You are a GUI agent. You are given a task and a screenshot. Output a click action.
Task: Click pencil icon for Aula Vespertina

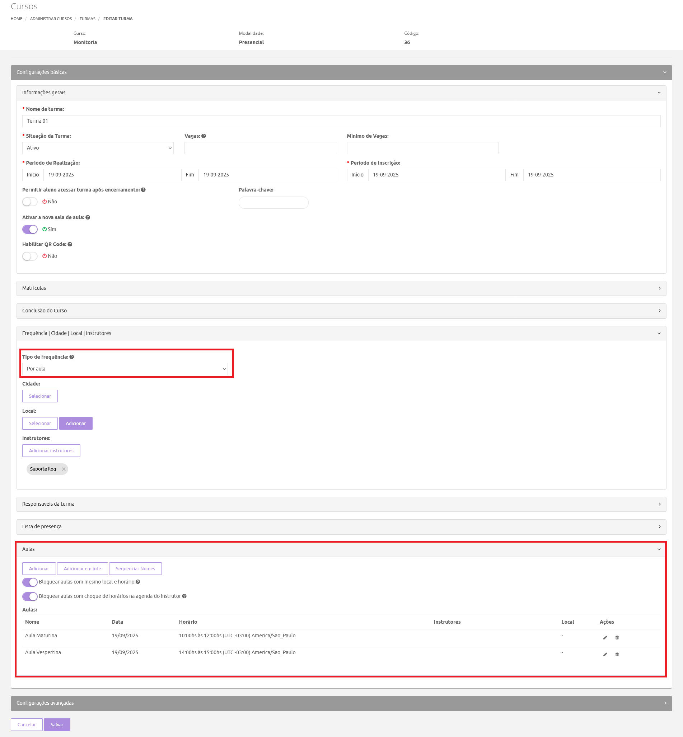pos(605,655)
